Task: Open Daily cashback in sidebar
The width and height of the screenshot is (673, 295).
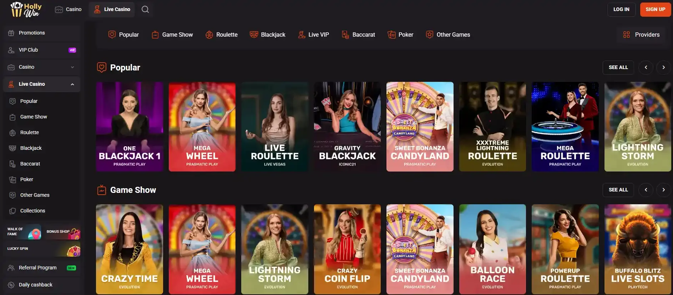Action: pos(42,285)
